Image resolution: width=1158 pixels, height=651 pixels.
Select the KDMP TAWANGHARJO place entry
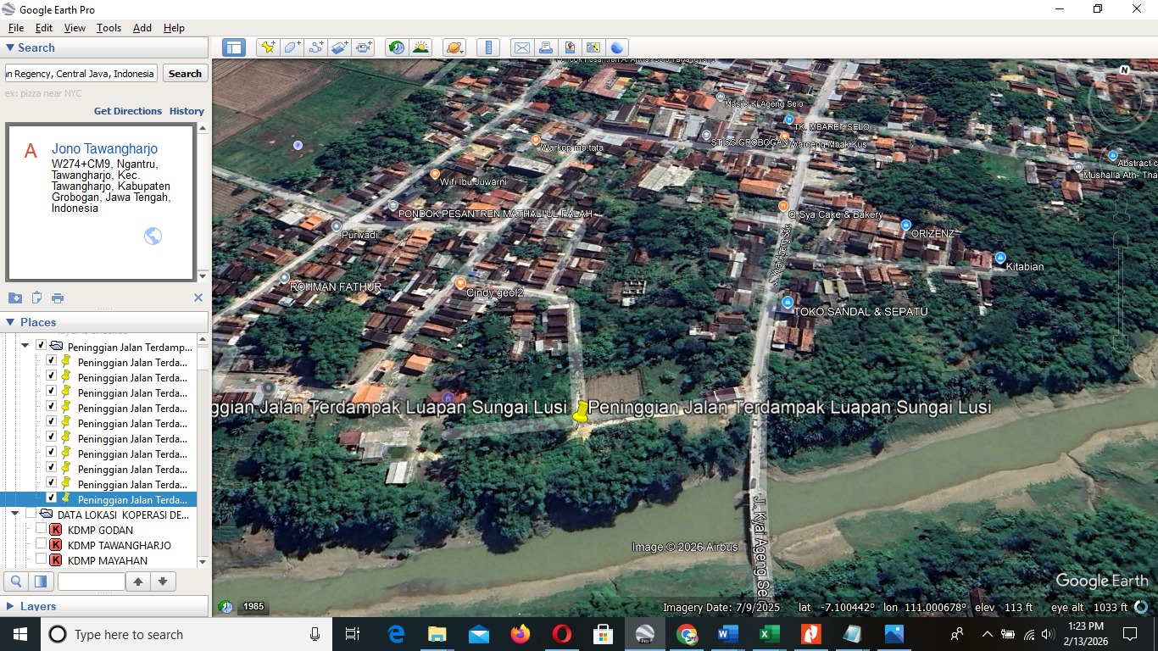(x=120, y=545)
